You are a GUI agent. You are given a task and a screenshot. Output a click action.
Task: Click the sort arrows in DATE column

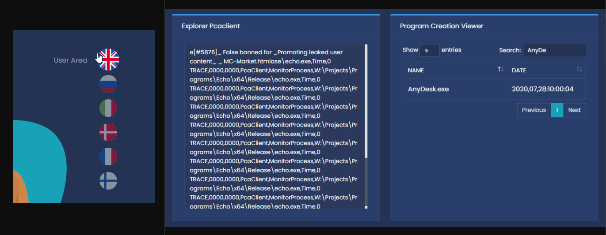[579, 70]
